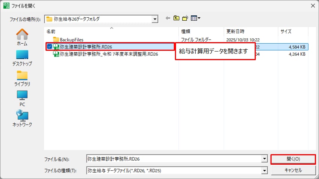Open the ファイルの種類 filter dropdown

(264, 170)
